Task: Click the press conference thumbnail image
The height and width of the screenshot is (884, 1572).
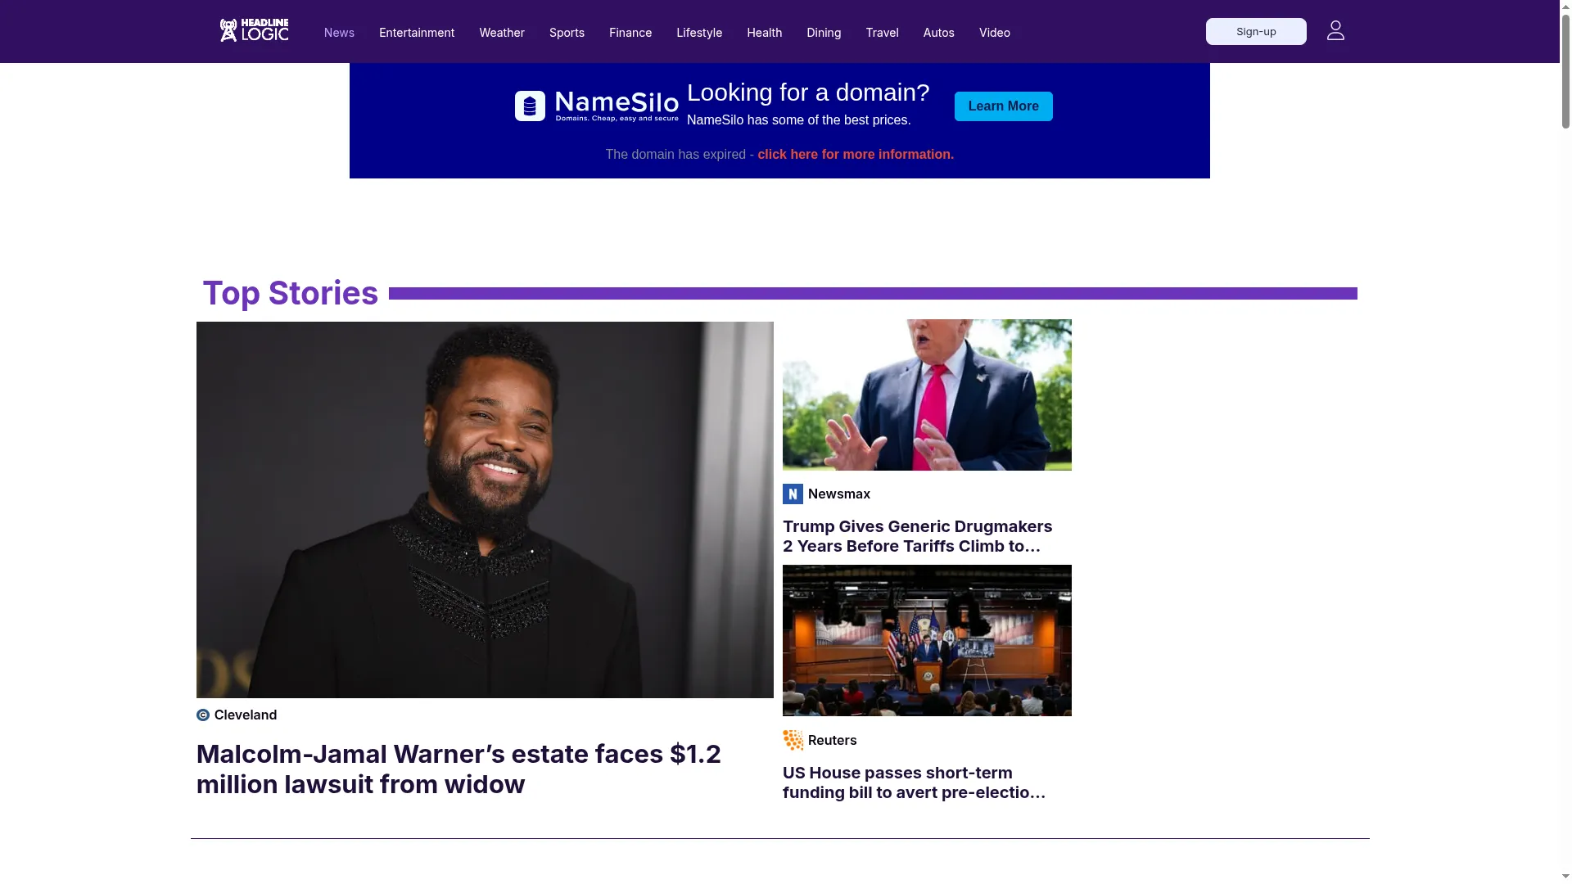Action: pyautogui.click(x=927, y=641)
